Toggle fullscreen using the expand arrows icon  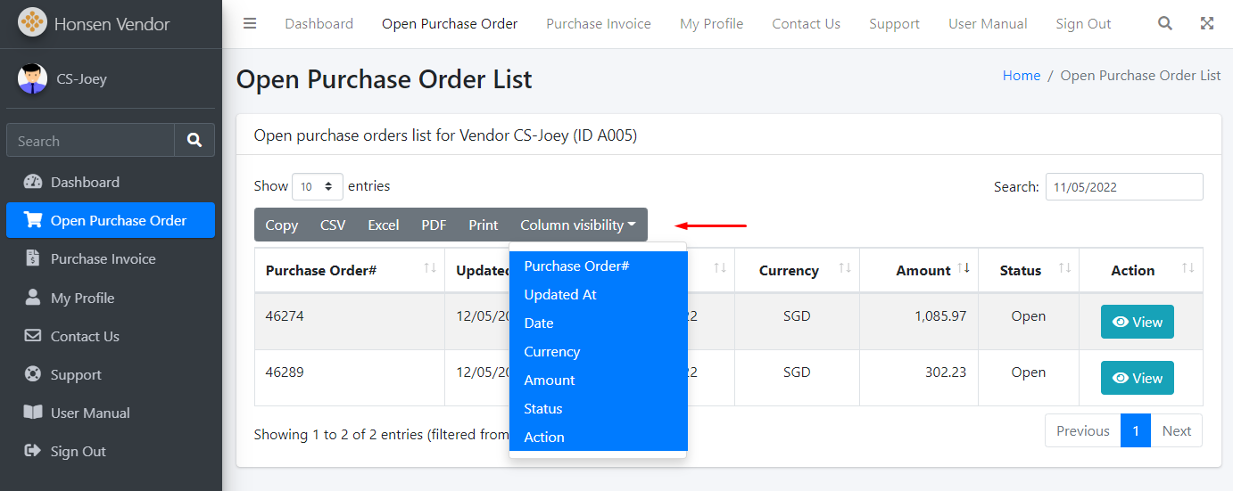[1206, 24]
